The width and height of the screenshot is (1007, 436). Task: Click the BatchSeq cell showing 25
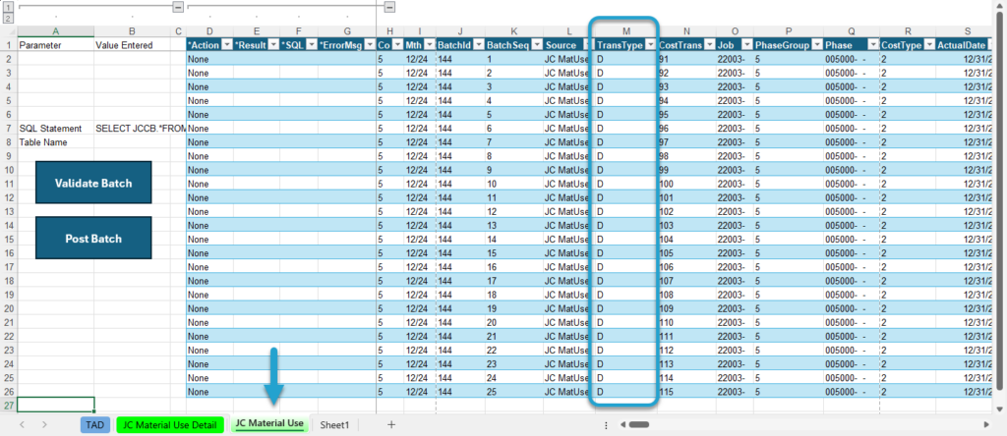(x=514, y=392)
